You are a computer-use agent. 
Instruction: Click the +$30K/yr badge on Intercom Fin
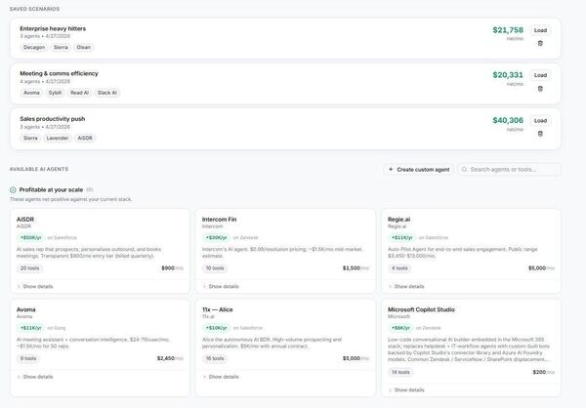point(217,237)
